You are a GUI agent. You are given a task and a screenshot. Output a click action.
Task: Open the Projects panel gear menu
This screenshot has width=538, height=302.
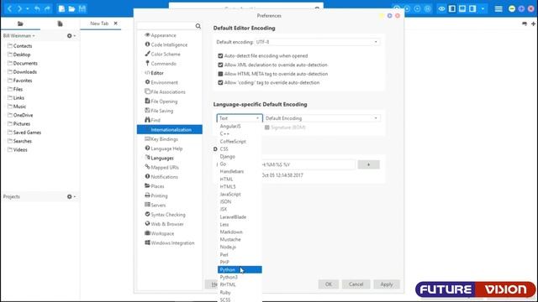(x=71, y=196)
